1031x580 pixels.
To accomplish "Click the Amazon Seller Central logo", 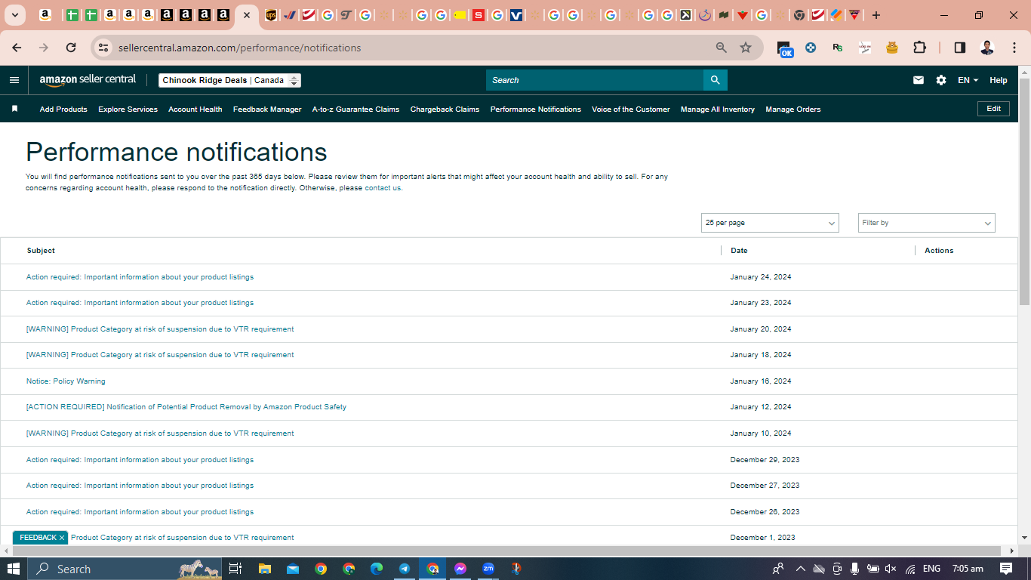I will pos(88,80).
